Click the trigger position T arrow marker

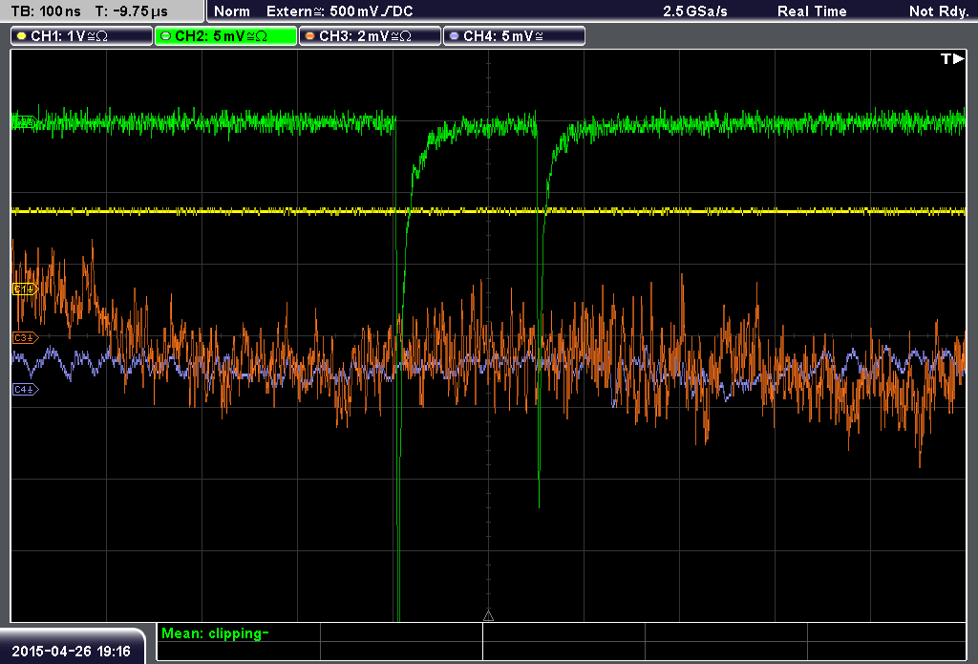952,58
